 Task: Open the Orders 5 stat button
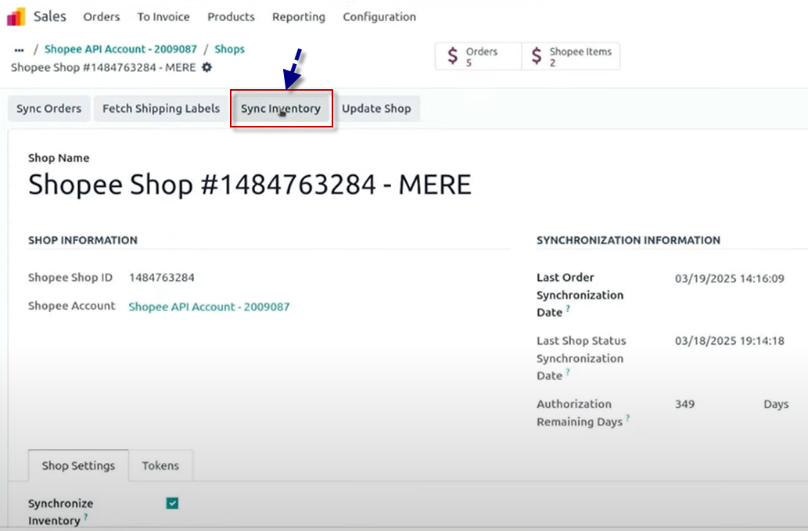point(478,56)
